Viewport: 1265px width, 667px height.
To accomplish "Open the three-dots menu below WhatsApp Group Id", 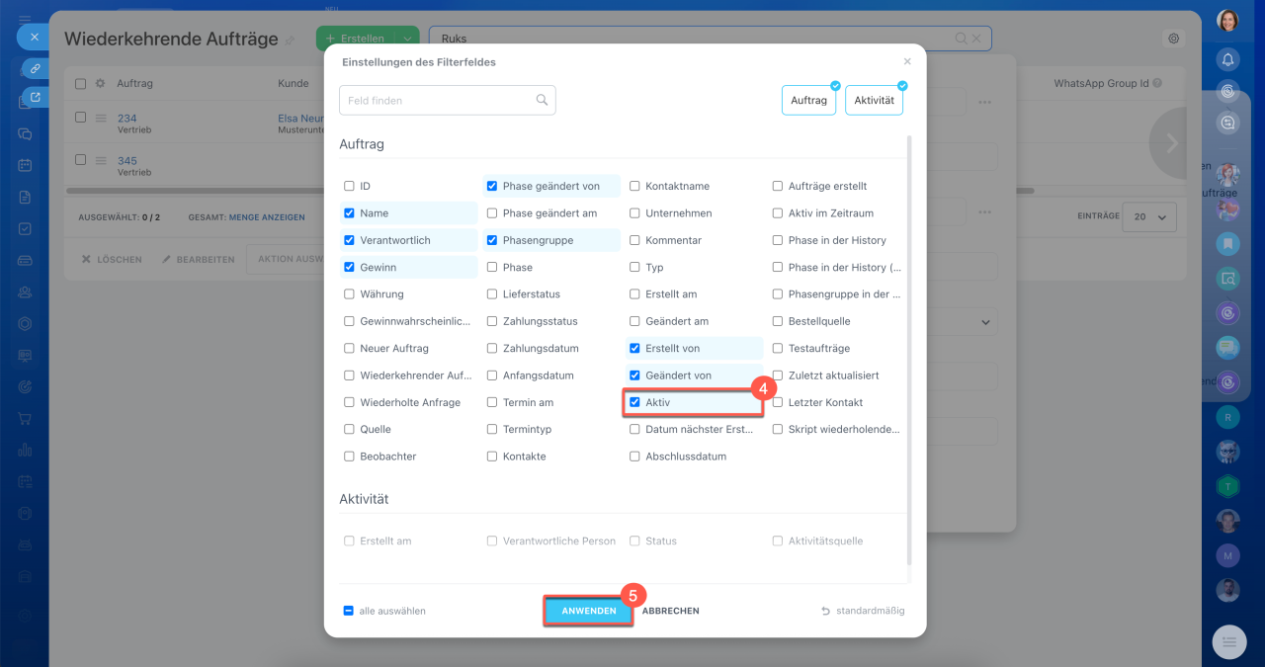I will 984,102.
